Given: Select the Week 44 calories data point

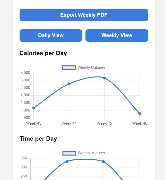Looking at the screenshot, I should pyautogui.click(x=69, y=84).
